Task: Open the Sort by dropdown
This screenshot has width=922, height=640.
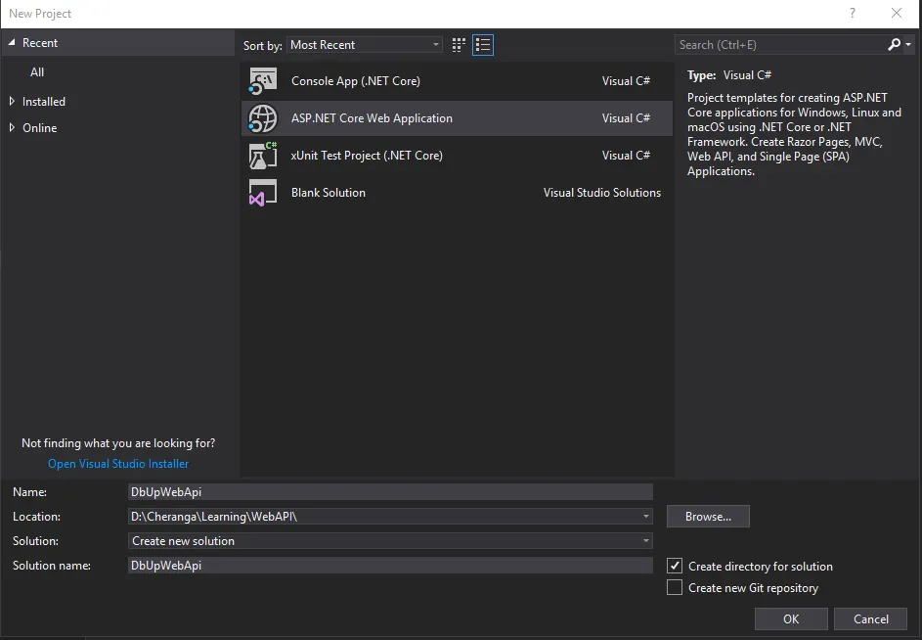Action: [x=436, y=44]
